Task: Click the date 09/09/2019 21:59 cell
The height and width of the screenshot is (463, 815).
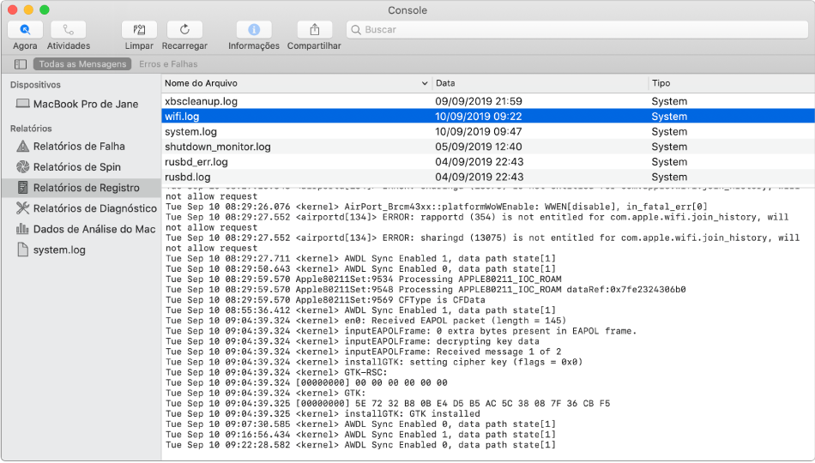Action: point(478,101)
